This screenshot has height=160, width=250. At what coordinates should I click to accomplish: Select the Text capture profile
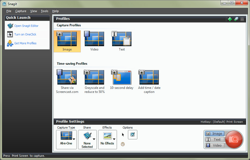point(122,41)
